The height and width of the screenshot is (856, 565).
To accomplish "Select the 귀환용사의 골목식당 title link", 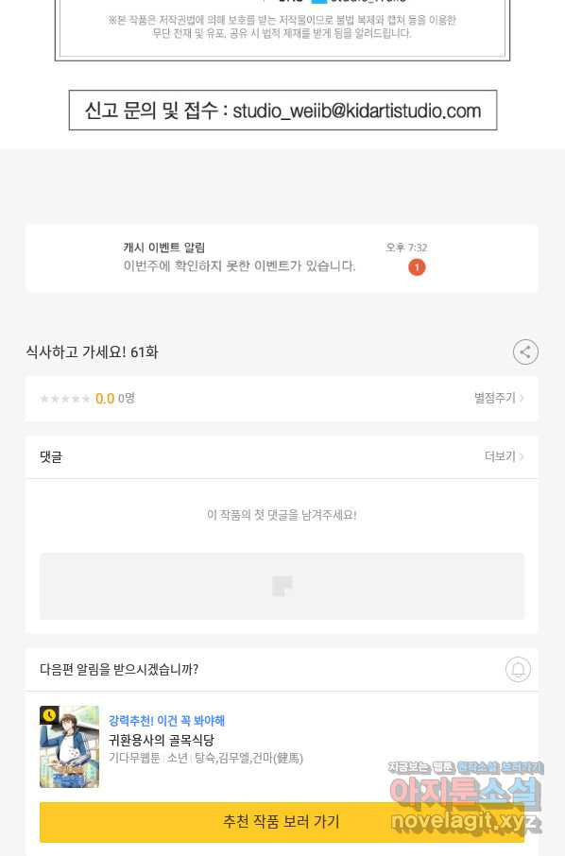I will pos(161,741).
